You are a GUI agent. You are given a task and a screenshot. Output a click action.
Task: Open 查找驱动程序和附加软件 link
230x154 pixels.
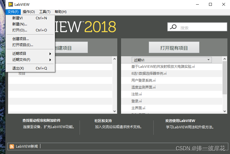pos(42,121)
